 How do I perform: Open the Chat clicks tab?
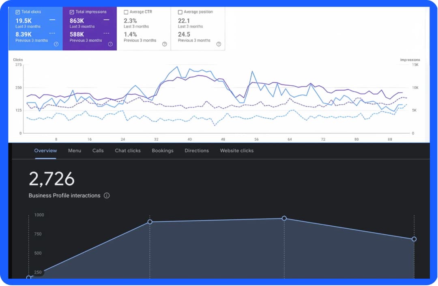(128, 151)
